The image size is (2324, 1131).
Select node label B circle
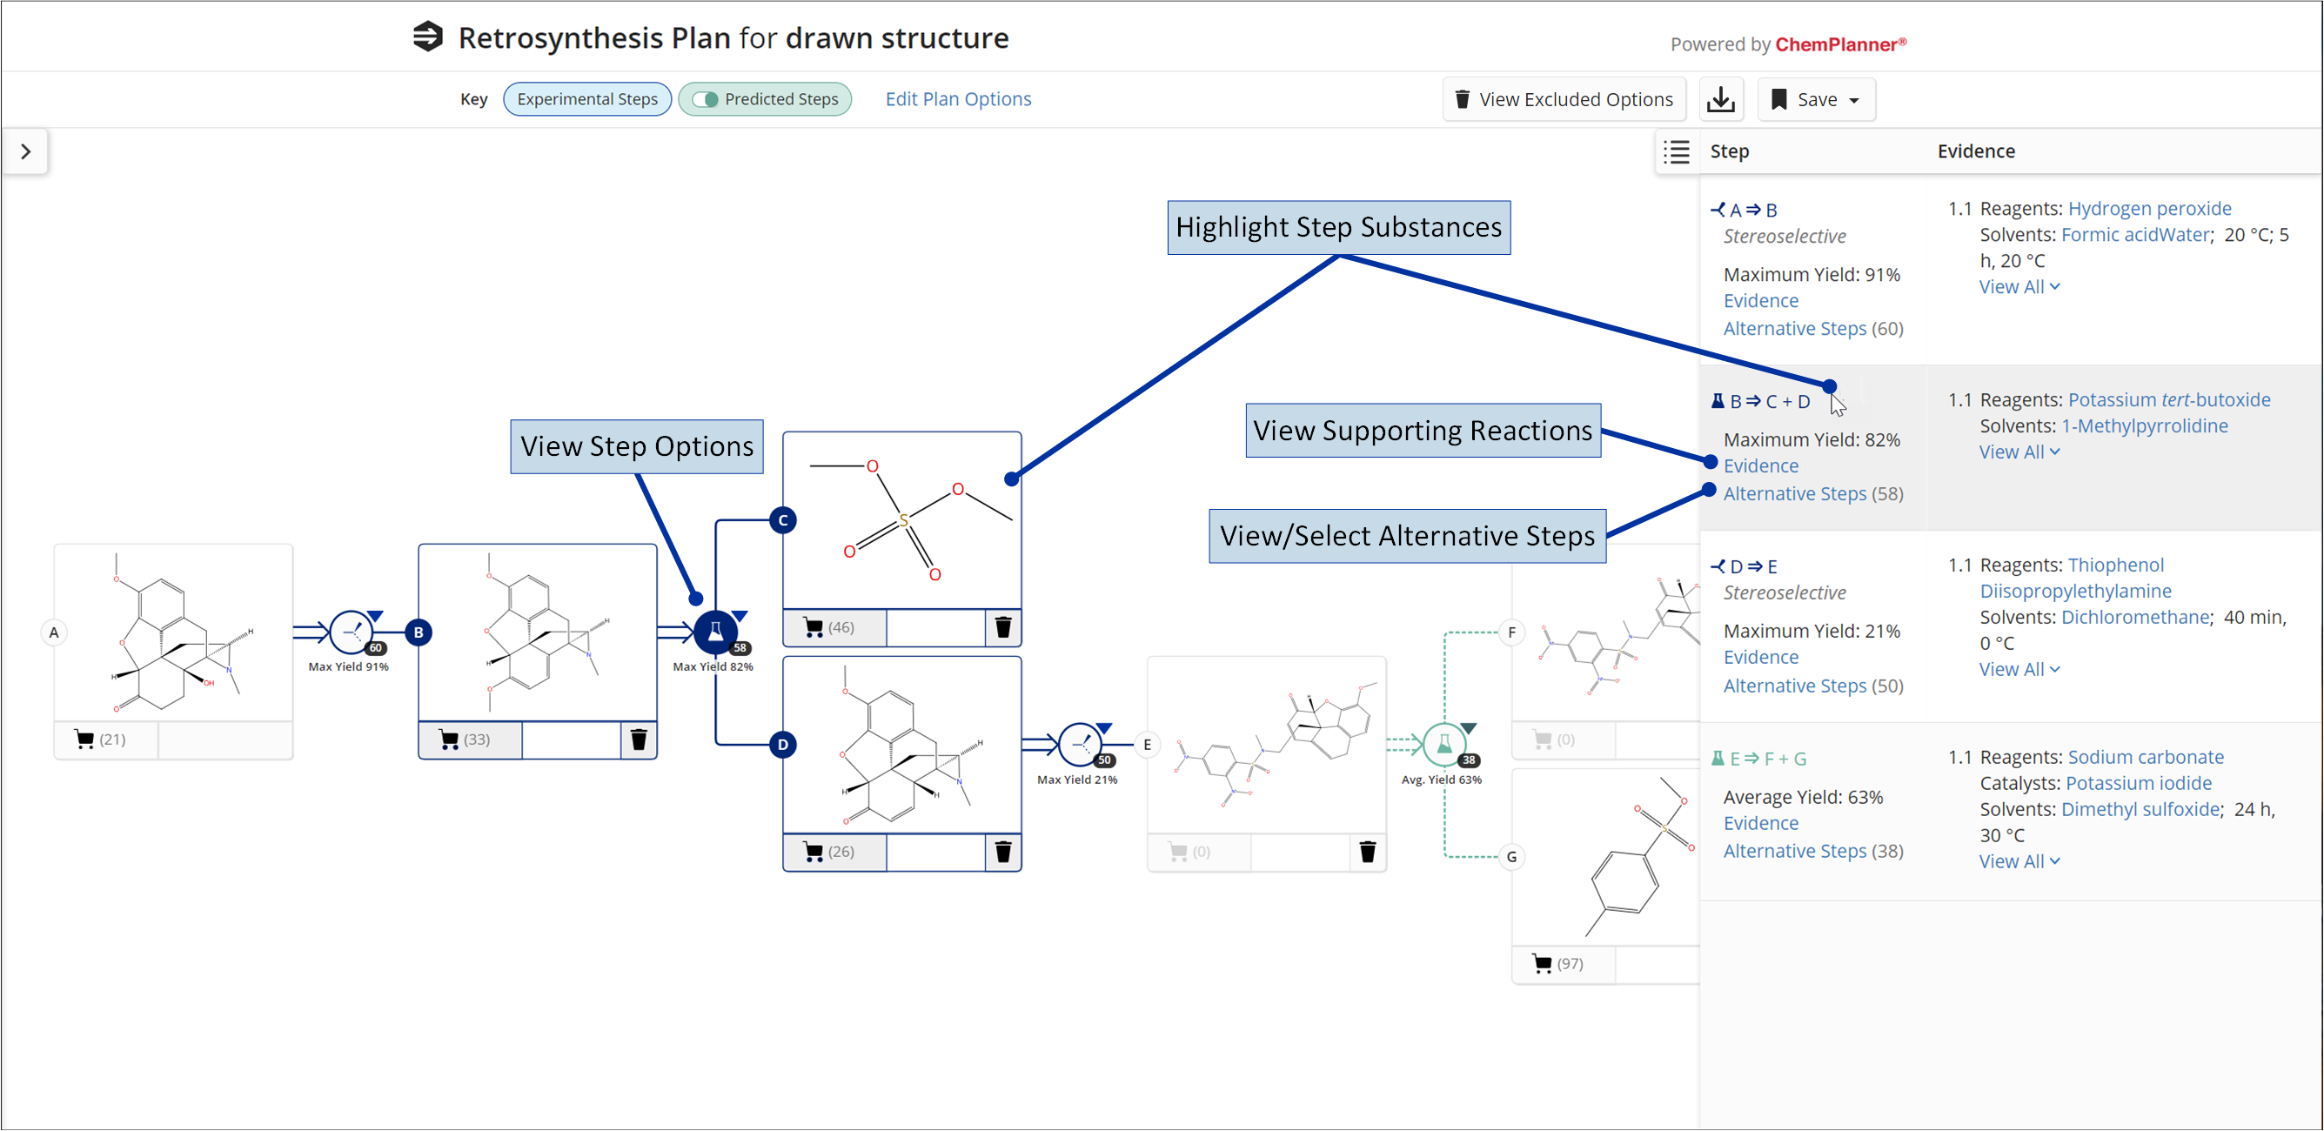pyautogui.click(x=419, y=632)
